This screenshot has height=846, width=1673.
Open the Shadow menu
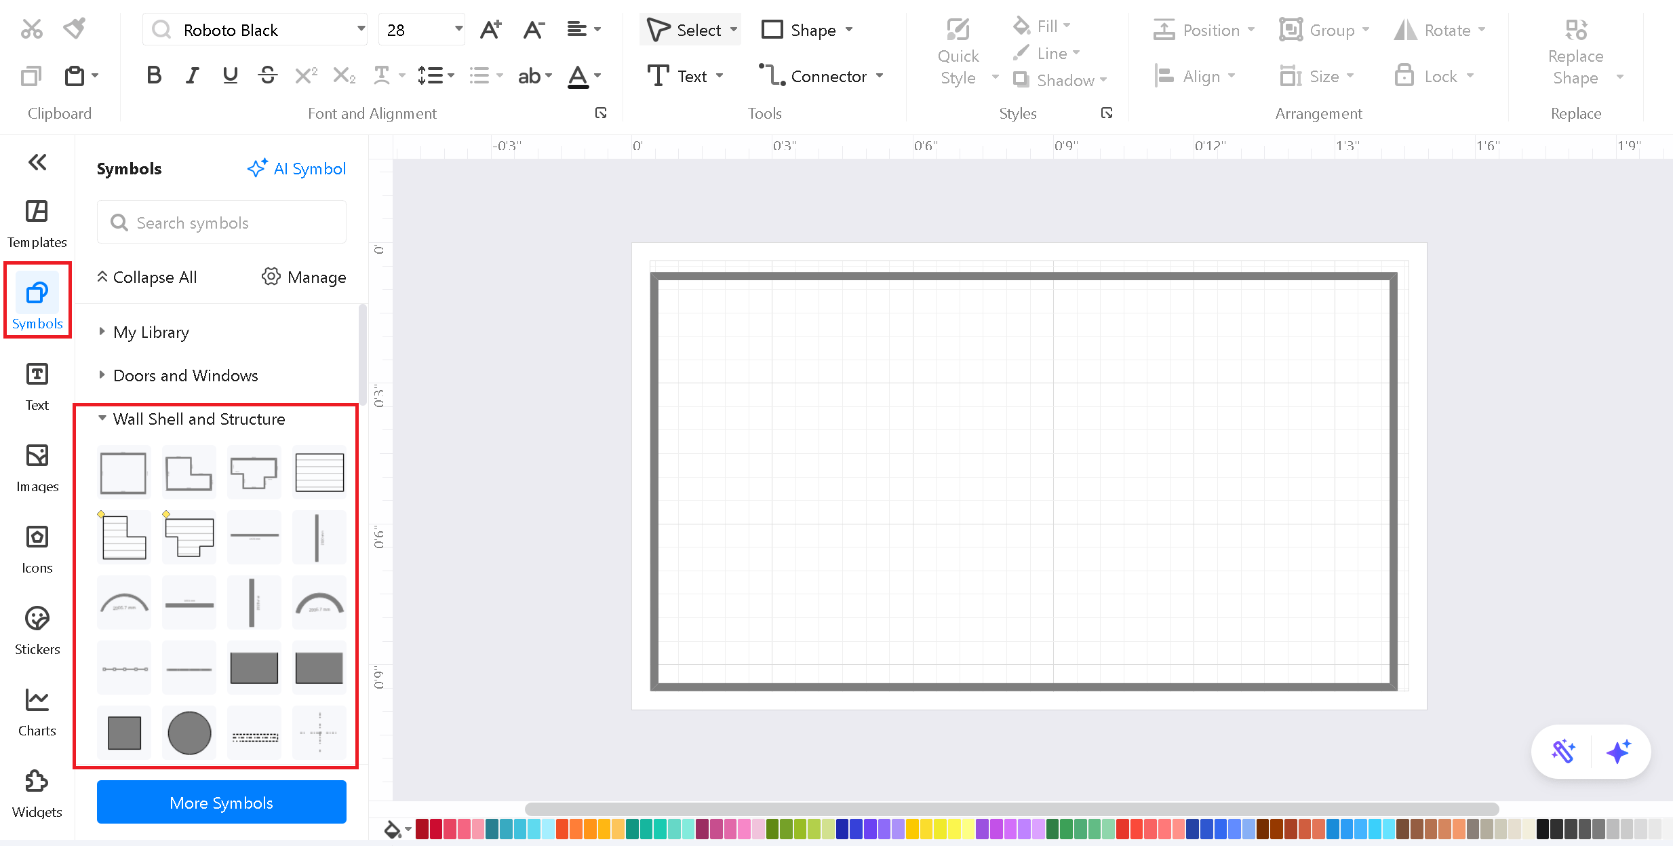tap(1059, 80)
